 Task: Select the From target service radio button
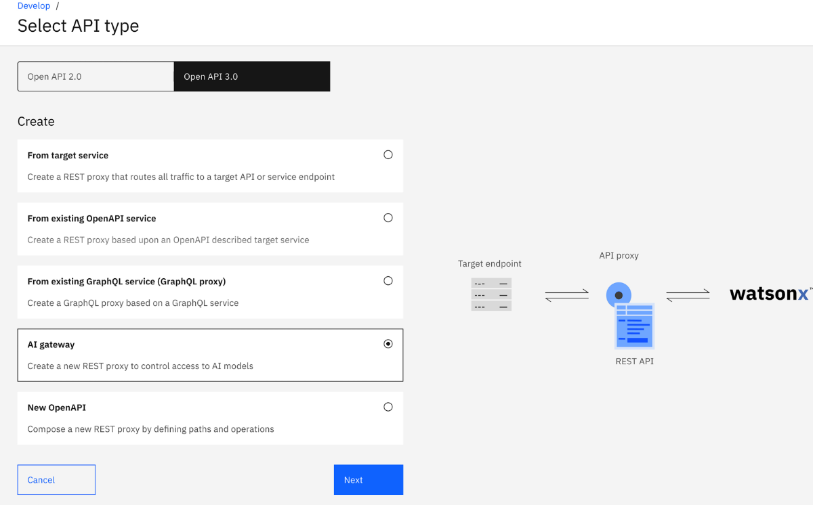point(388,155)
